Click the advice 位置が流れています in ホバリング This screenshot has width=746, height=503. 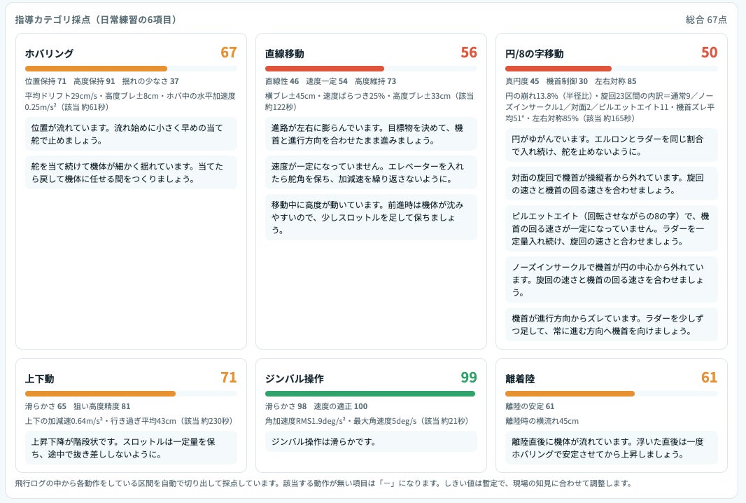131,134
